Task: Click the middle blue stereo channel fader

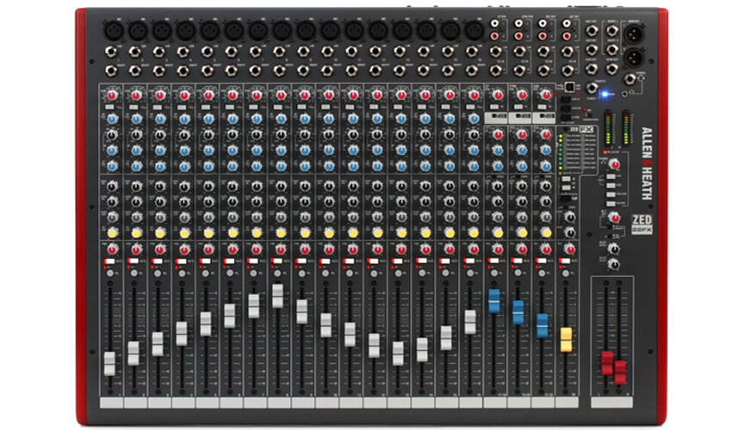Action: coord(518,312)
